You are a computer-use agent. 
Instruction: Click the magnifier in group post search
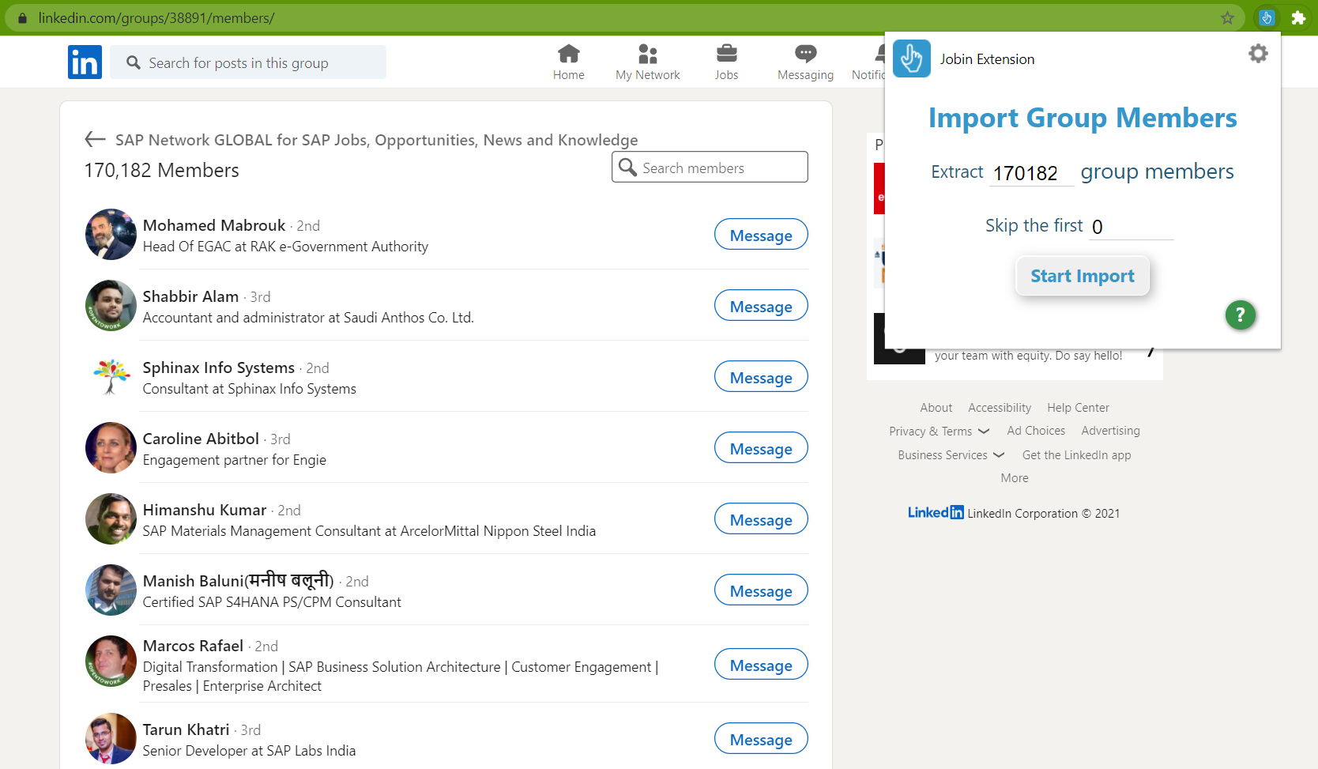pos(134,62)
